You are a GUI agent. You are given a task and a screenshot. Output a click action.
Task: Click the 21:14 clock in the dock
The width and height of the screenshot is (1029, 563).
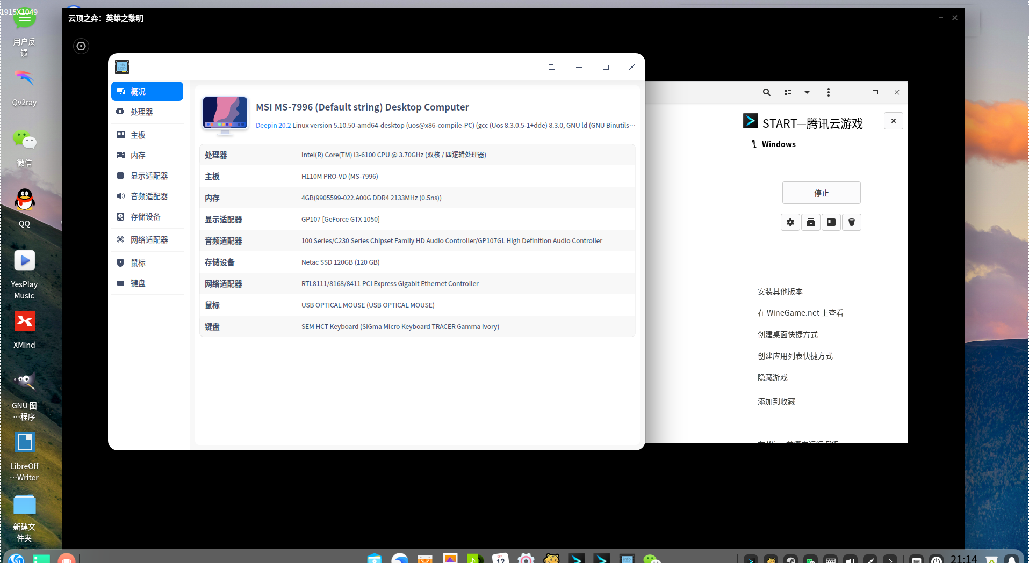(963, 558)
